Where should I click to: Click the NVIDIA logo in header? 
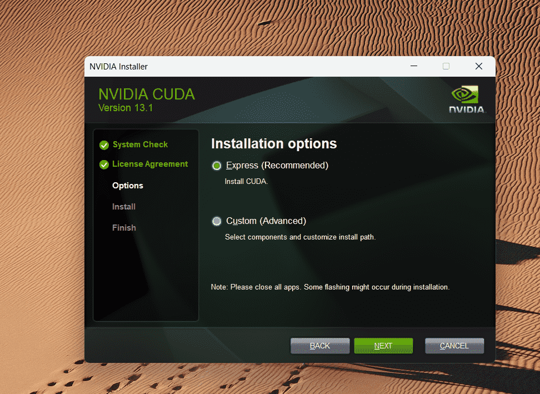click(x=467, y=99)
